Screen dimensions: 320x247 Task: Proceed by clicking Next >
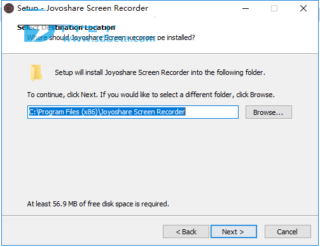pos(233,232)
